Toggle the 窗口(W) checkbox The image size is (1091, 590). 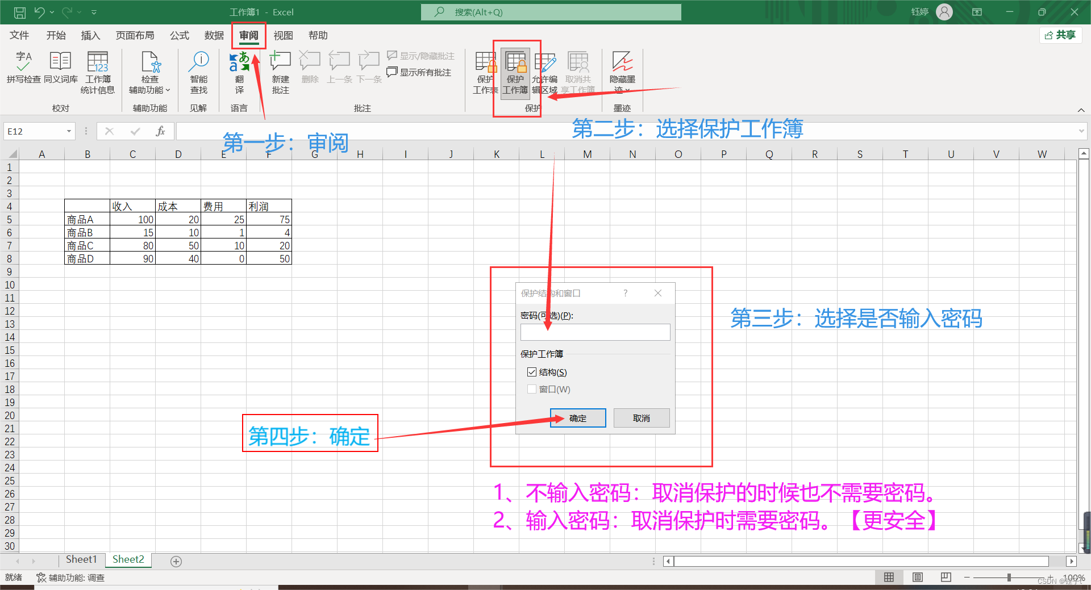click(x=532, y=389)
